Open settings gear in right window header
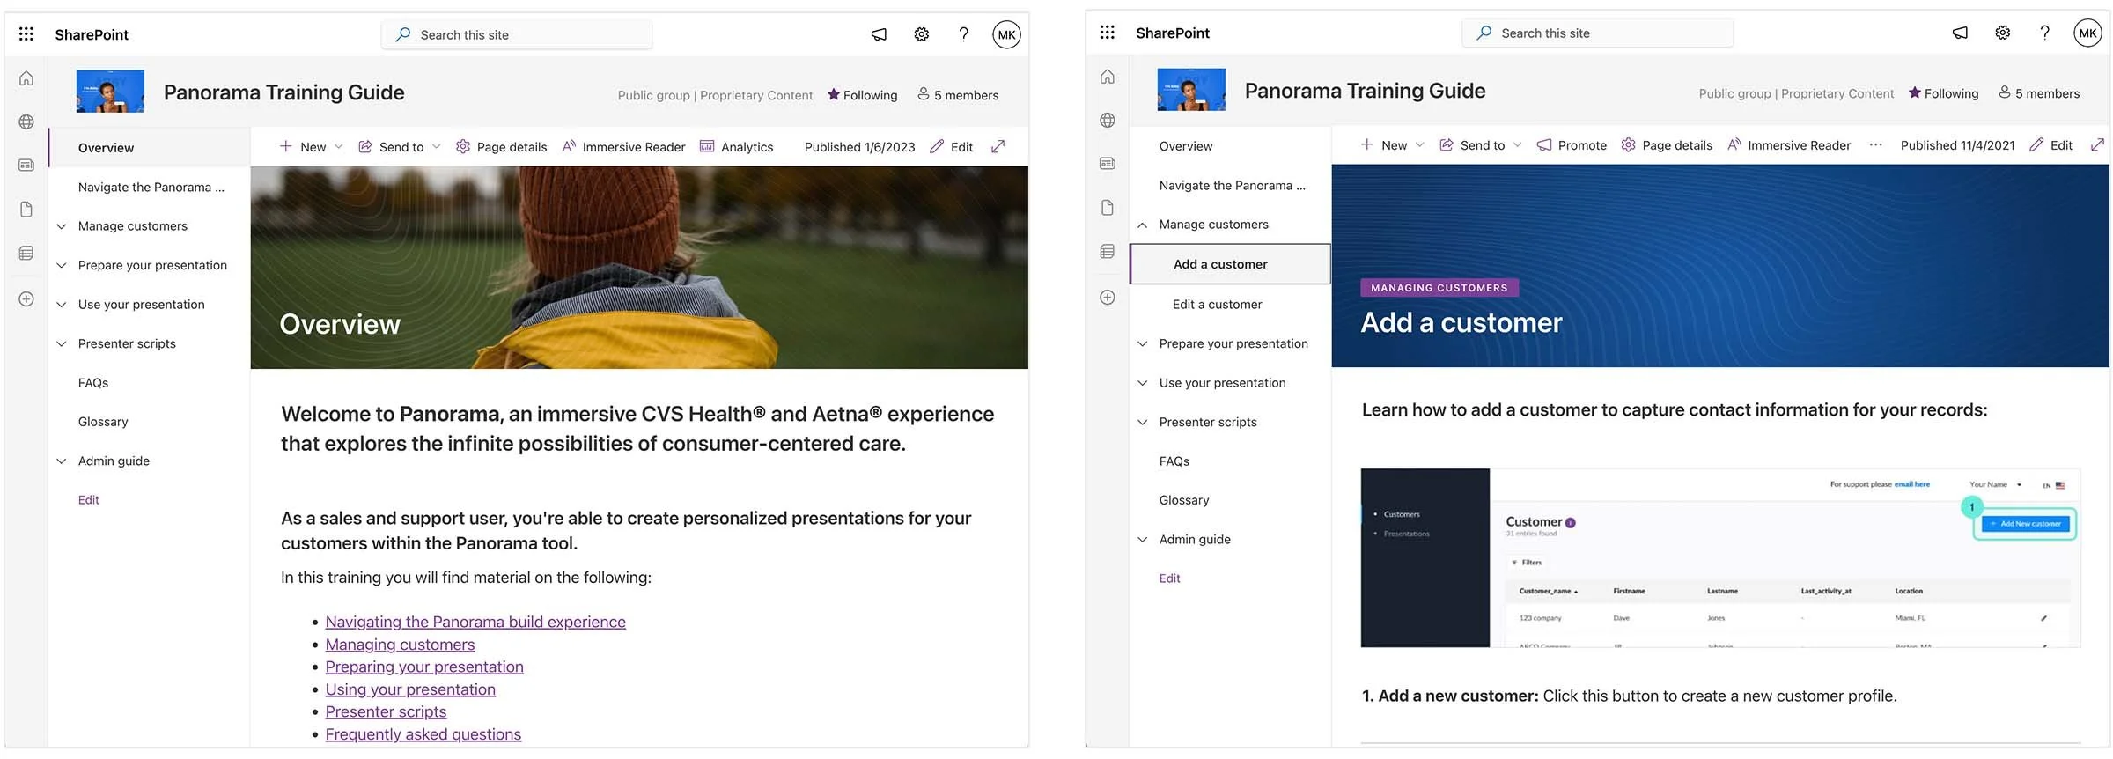 [x=2002, y=33]
